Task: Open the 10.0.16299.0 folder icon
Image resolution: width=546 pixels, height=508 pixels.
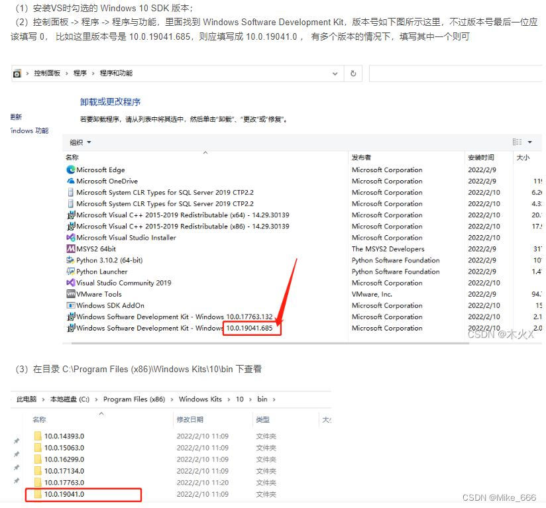Action: [x=38, y=459]
